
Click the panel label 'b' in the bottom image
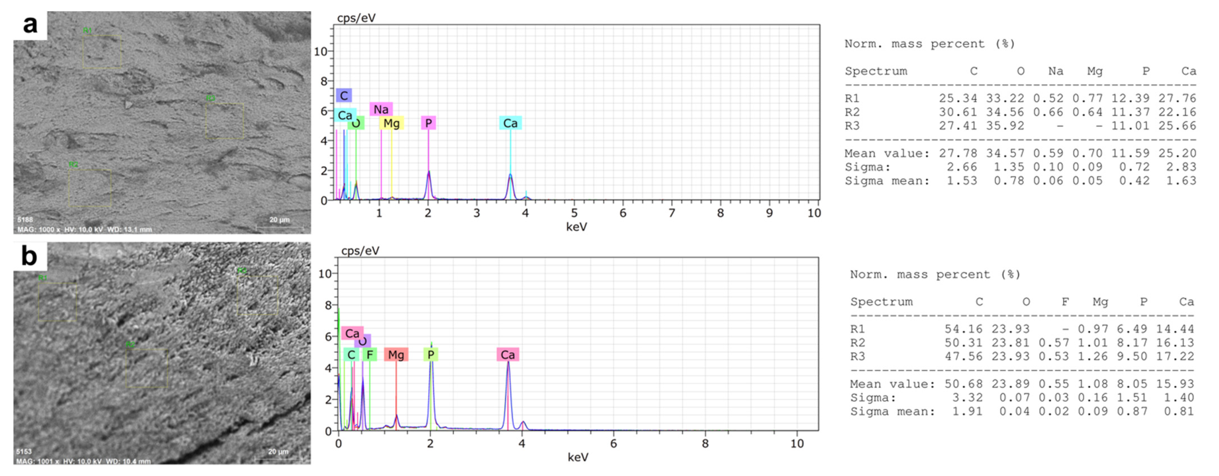29,256
